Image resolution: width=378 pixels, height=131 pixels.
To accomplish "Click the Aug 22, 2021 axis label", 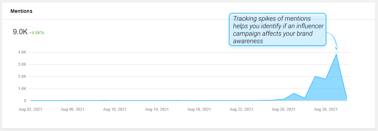I will [x=241, y=110].
